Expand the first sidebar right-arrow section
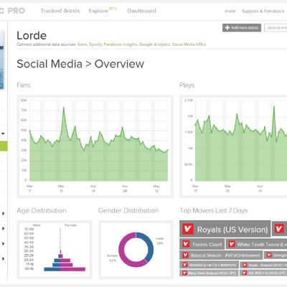Image resolution: width=287 pixels, height=287 pixels. [x=4, y=213]
